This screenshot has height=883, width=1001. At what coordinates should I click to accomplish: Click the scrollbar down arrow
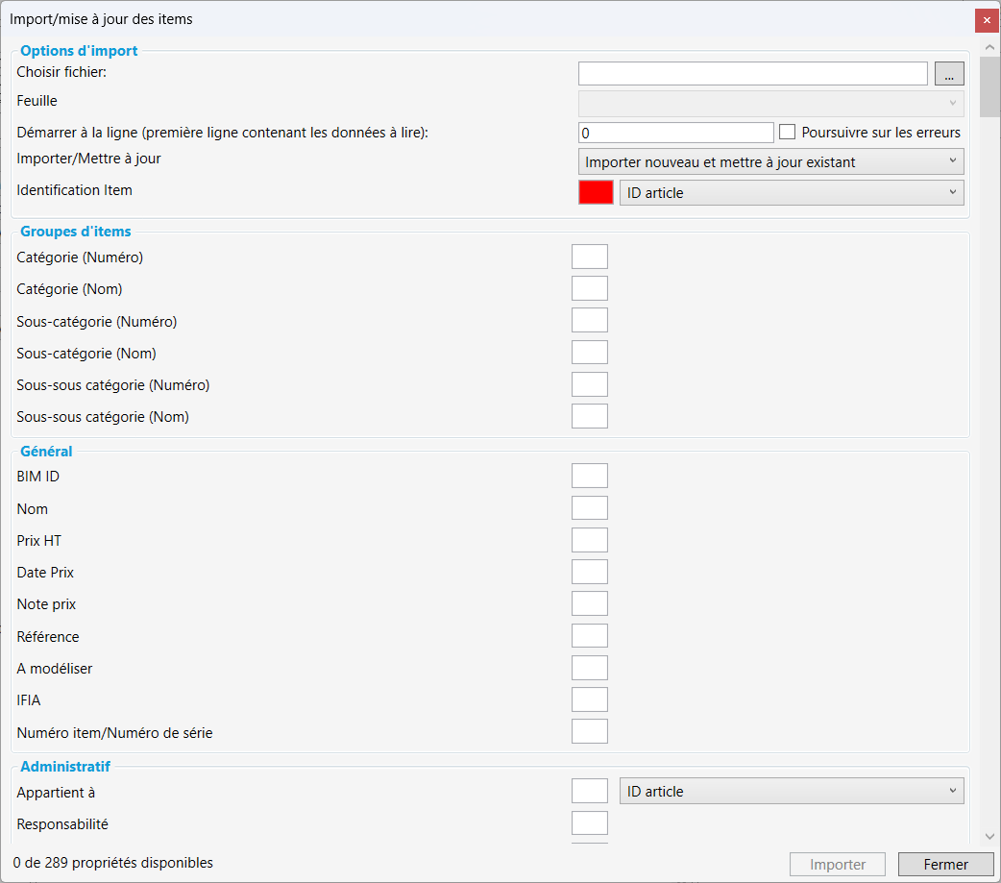coord(989,838)
